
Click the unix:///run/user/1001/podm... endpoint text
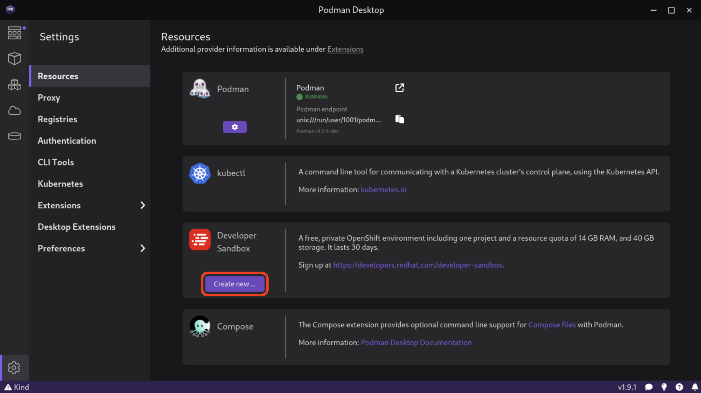[x=339, y=120]
